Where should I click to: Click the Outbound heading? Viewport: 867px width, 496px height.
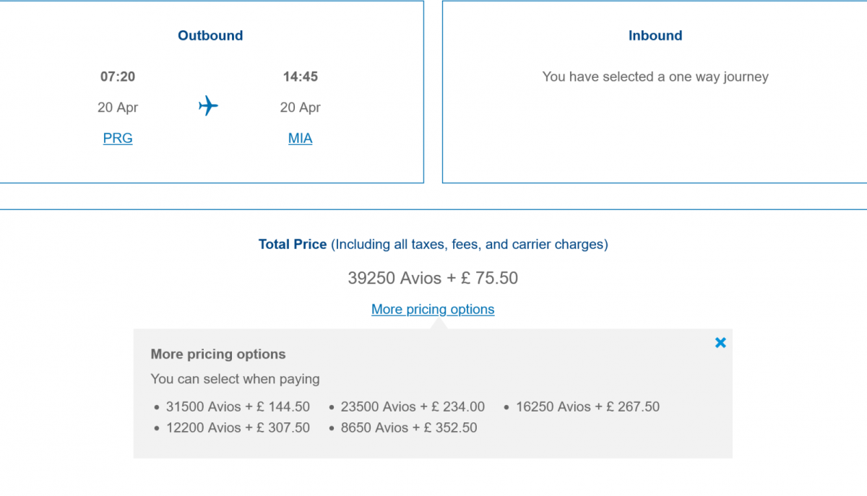pyautogui.click(x=210, y=35)
